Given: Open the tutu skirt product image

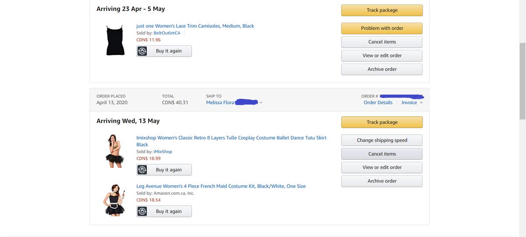Looking at the screenshot, I should [114, 151].
